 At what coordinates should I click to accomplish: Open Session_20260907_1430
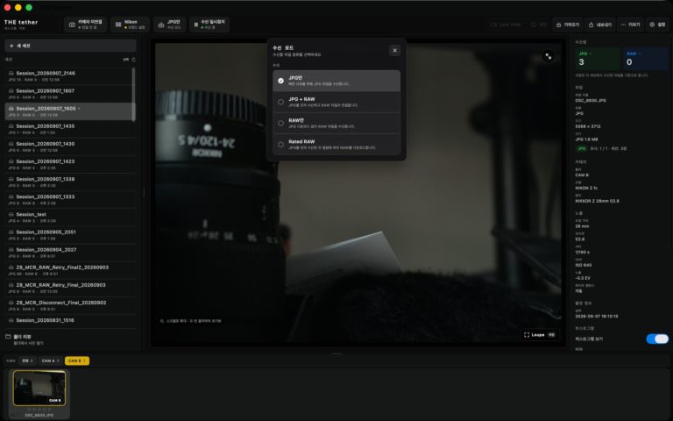(68, 146)
